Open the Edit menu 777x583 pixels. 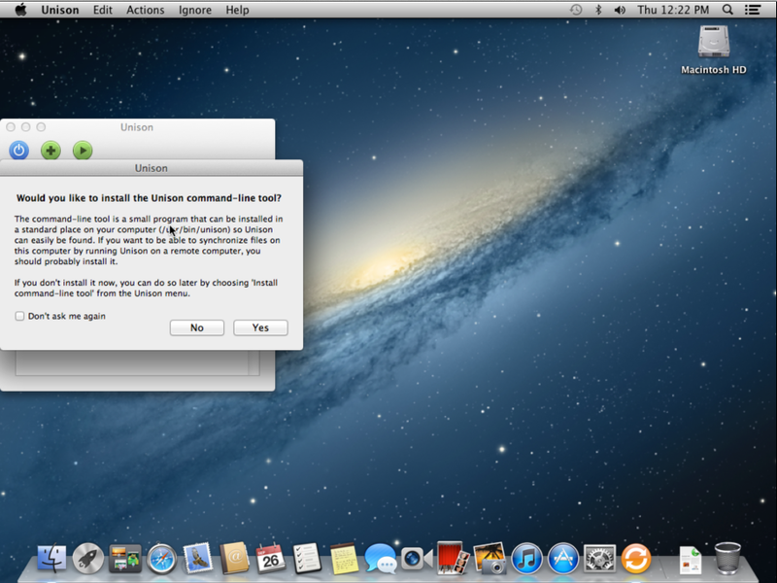(x=103, y=10)
